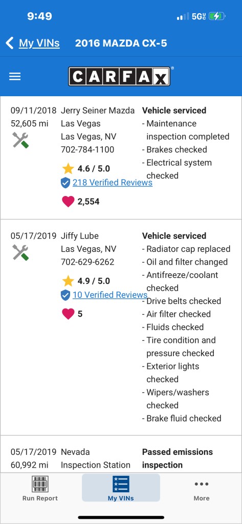This screenshot has height=524, width=242.
Task: Switch to the Run Report tab
Action: [40, 489]
